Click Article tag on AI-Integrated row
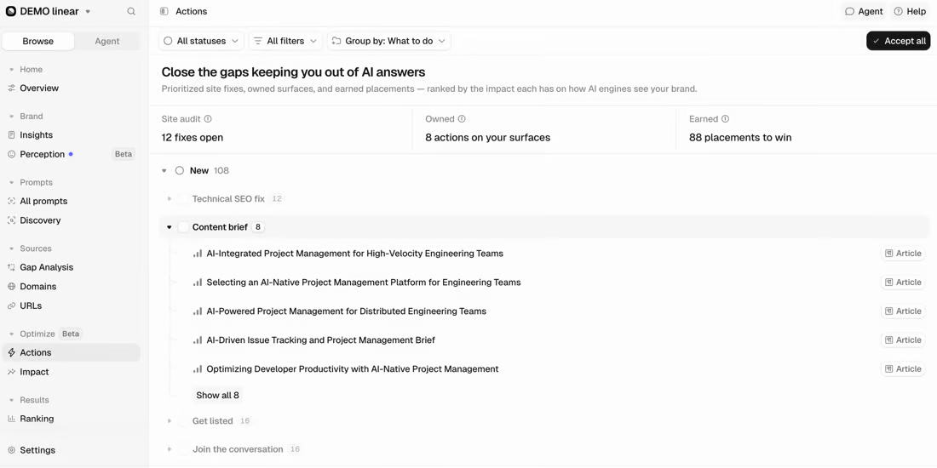937x468 pixels. coord(903,254)
